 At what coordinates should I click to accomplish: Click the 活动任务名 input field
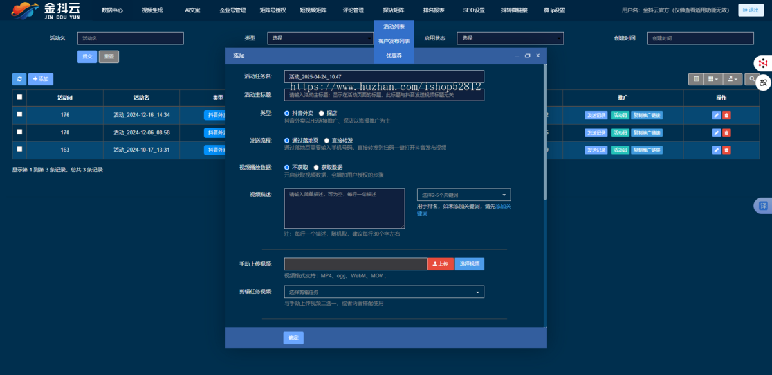pyautogui.click(x=384, y=76)
